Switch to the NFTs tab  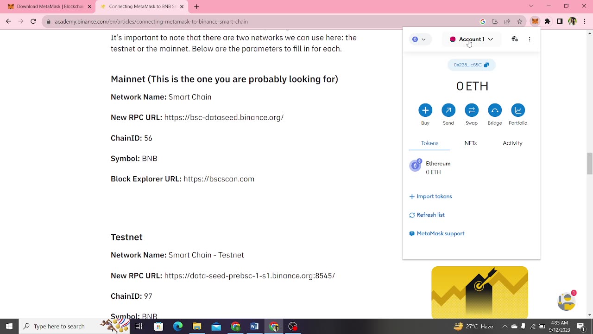471,143
